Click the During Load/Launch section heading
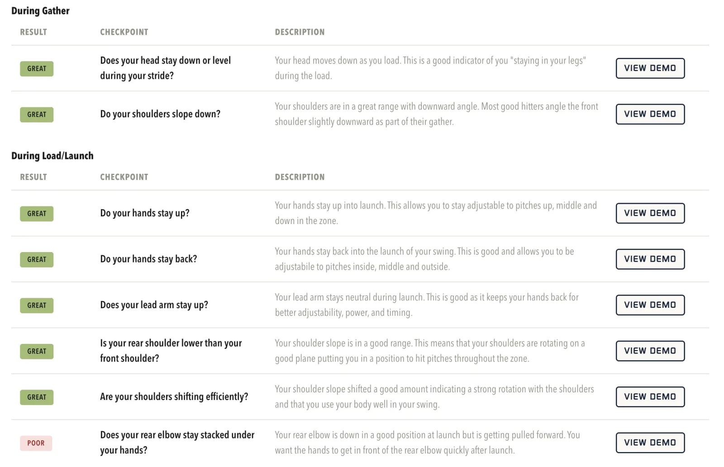This screenshot has width=724, height=467. [x=52, y=156]
